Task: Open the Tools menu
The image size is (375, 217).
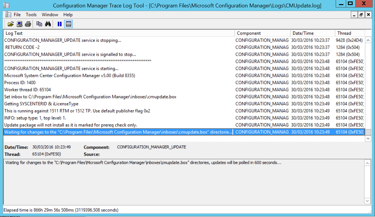Action: pyautogui.click(x=31, y=14)
